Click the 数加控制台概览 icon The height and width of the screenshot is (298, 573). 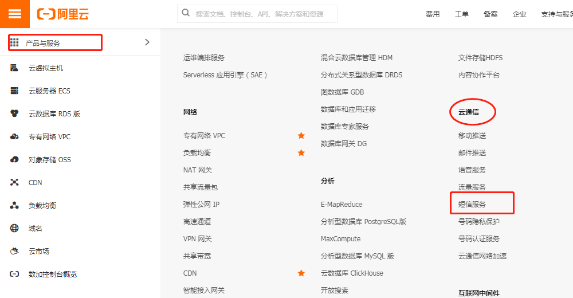pyautogui.click(x=14, y=274)
